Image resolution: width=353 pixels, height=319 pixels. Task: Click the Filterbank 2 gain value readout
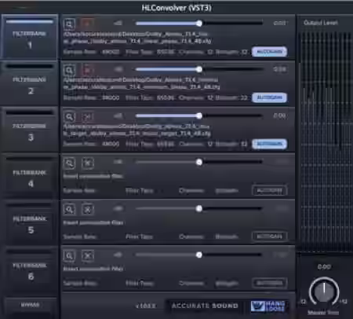point(279,69)
